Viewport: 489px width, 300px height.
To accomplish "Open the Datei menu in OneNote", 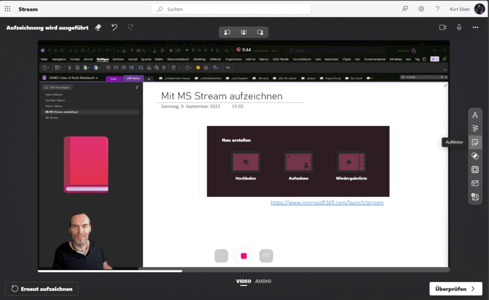I will click(44, 59).
